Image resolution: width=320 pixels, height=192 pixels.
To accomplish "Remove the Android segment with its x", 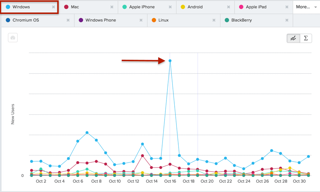I will point(228,7).
